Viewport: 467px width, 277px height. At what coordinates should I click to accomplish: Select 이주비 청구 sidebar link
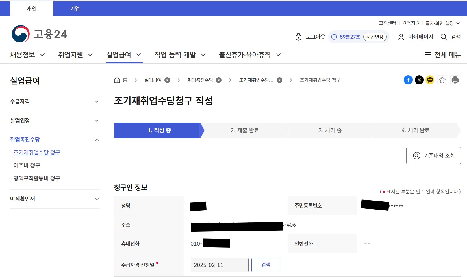[27, 165]
